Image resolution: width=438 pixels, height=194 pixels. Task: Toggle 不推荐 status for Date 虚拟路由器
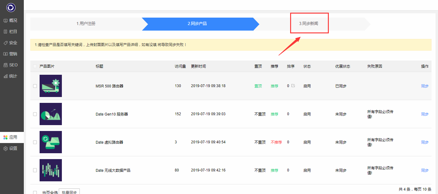pyautogui.click(x=276, y=142)
